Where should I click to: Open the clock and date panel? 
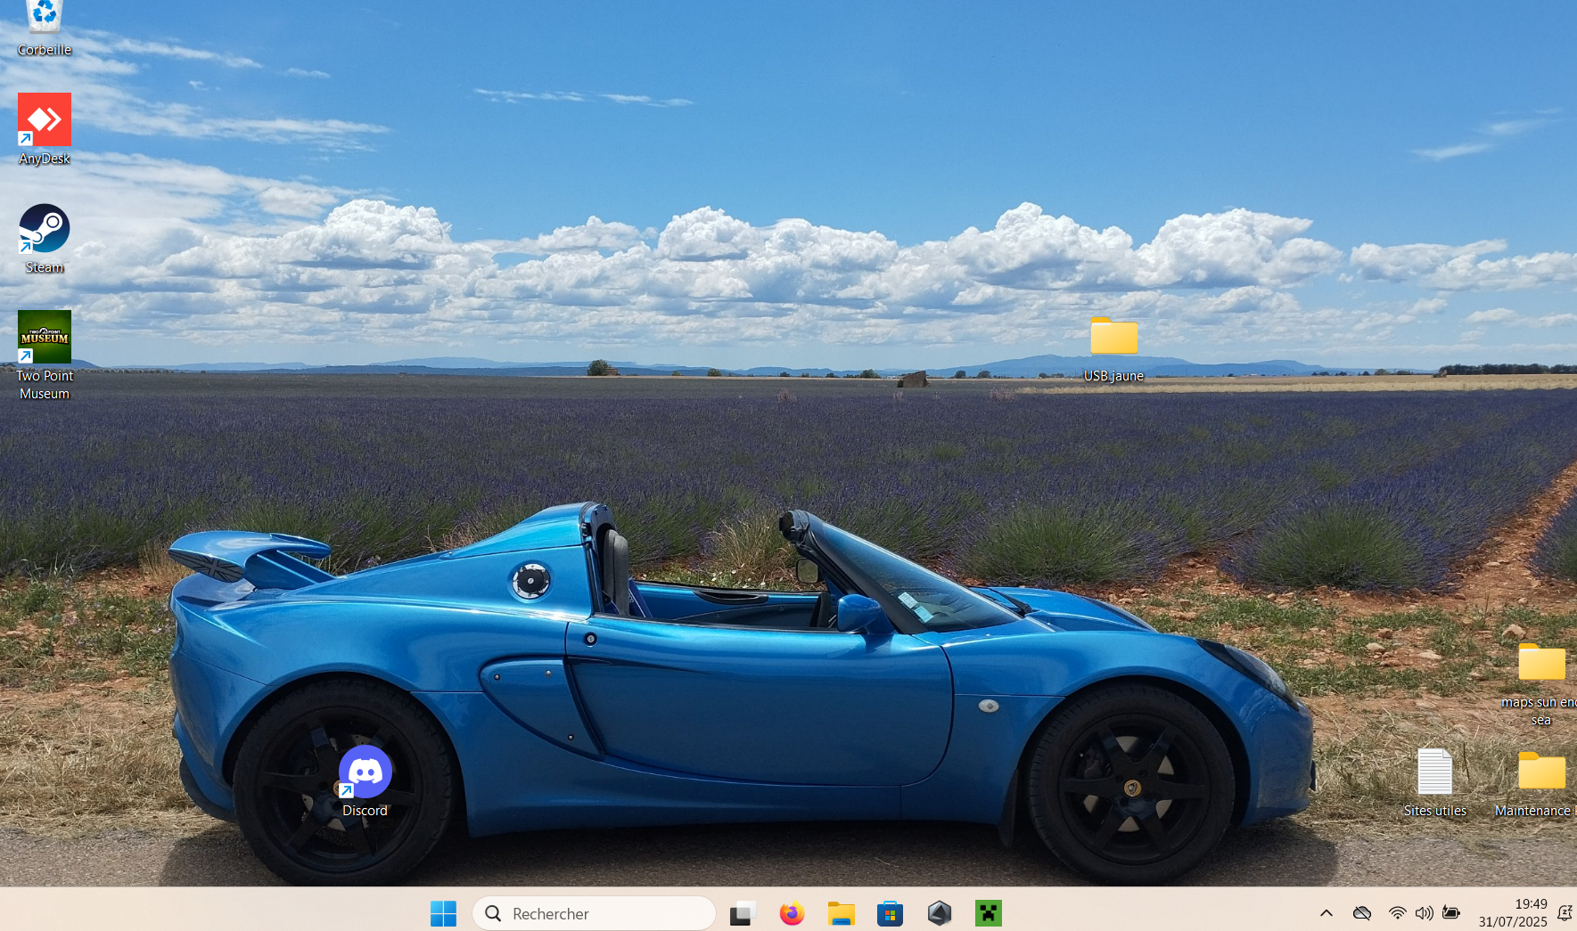pyautogui.click(x=1513, y=913)
